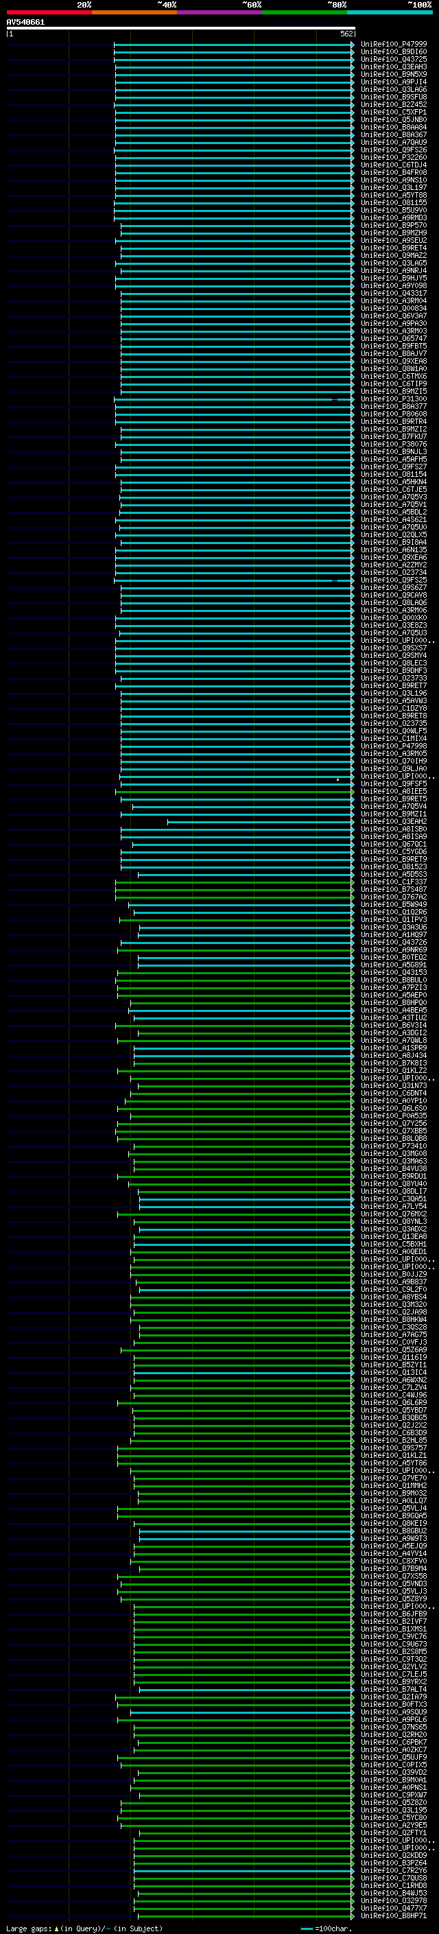Viewport: 439px width, 1934px height.
Task: Select UniRef100_P32260 label
Action: point(394,157)
